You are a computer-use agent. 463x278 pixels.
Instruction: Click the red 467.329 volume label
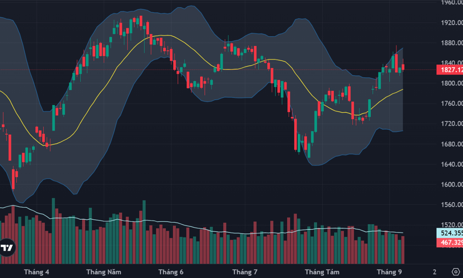coord(450,243)
